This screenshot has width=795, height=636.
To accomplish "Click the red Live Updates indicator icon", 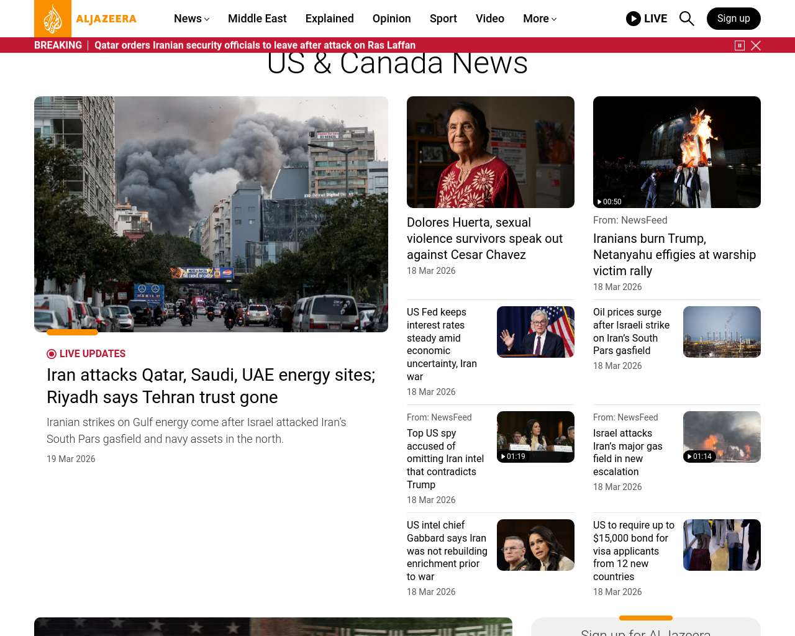I will [52, 354].
